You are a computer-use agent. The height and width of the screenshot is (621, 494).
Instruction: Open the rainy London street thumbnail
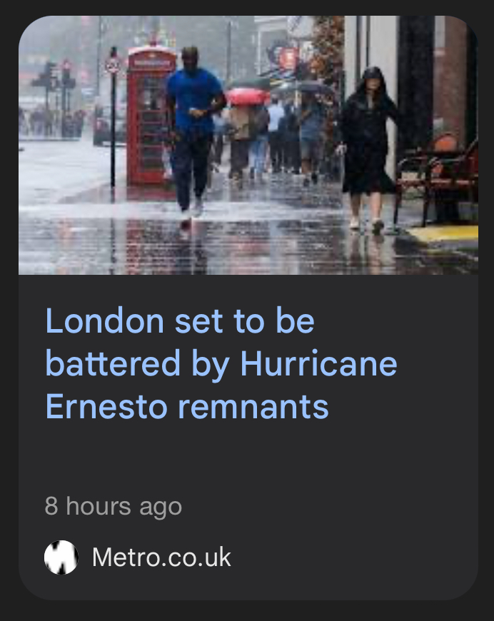248,145
